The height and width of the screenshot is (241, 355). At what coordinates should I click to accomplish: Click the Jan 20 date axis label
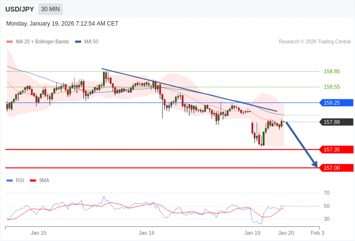(286, 233)
